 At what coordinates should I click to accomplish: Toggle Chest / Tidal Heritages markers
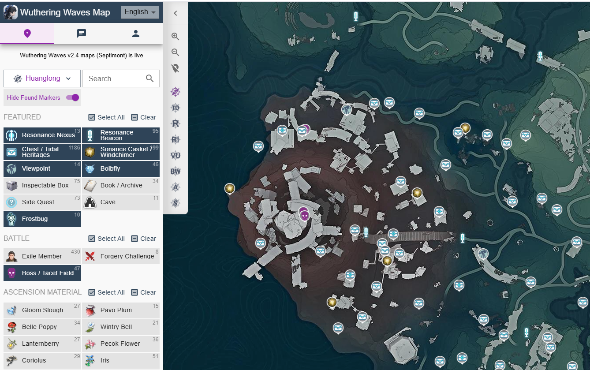[42, 152]
